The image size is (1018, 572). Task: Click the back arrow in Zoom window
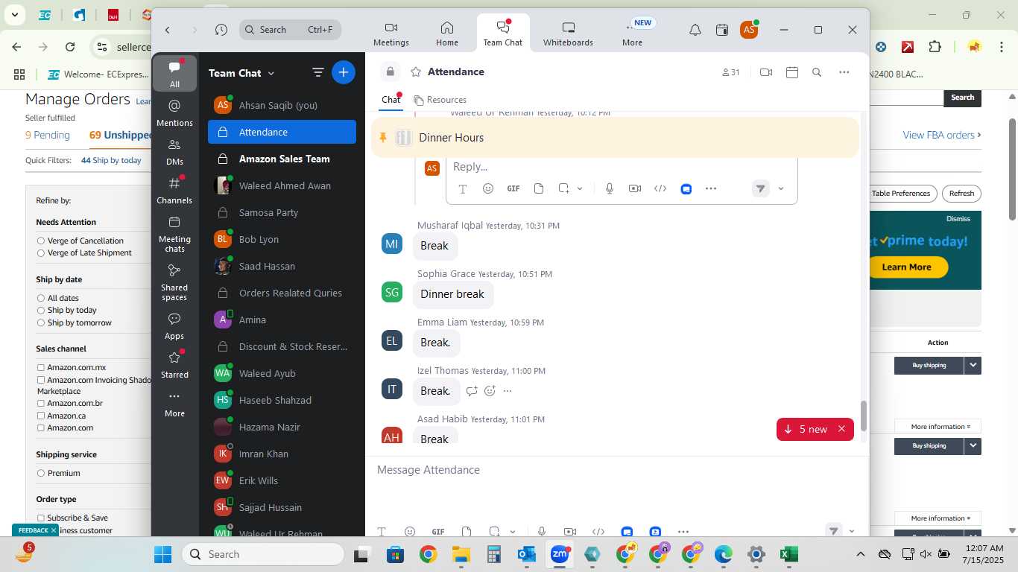point(168,30)
